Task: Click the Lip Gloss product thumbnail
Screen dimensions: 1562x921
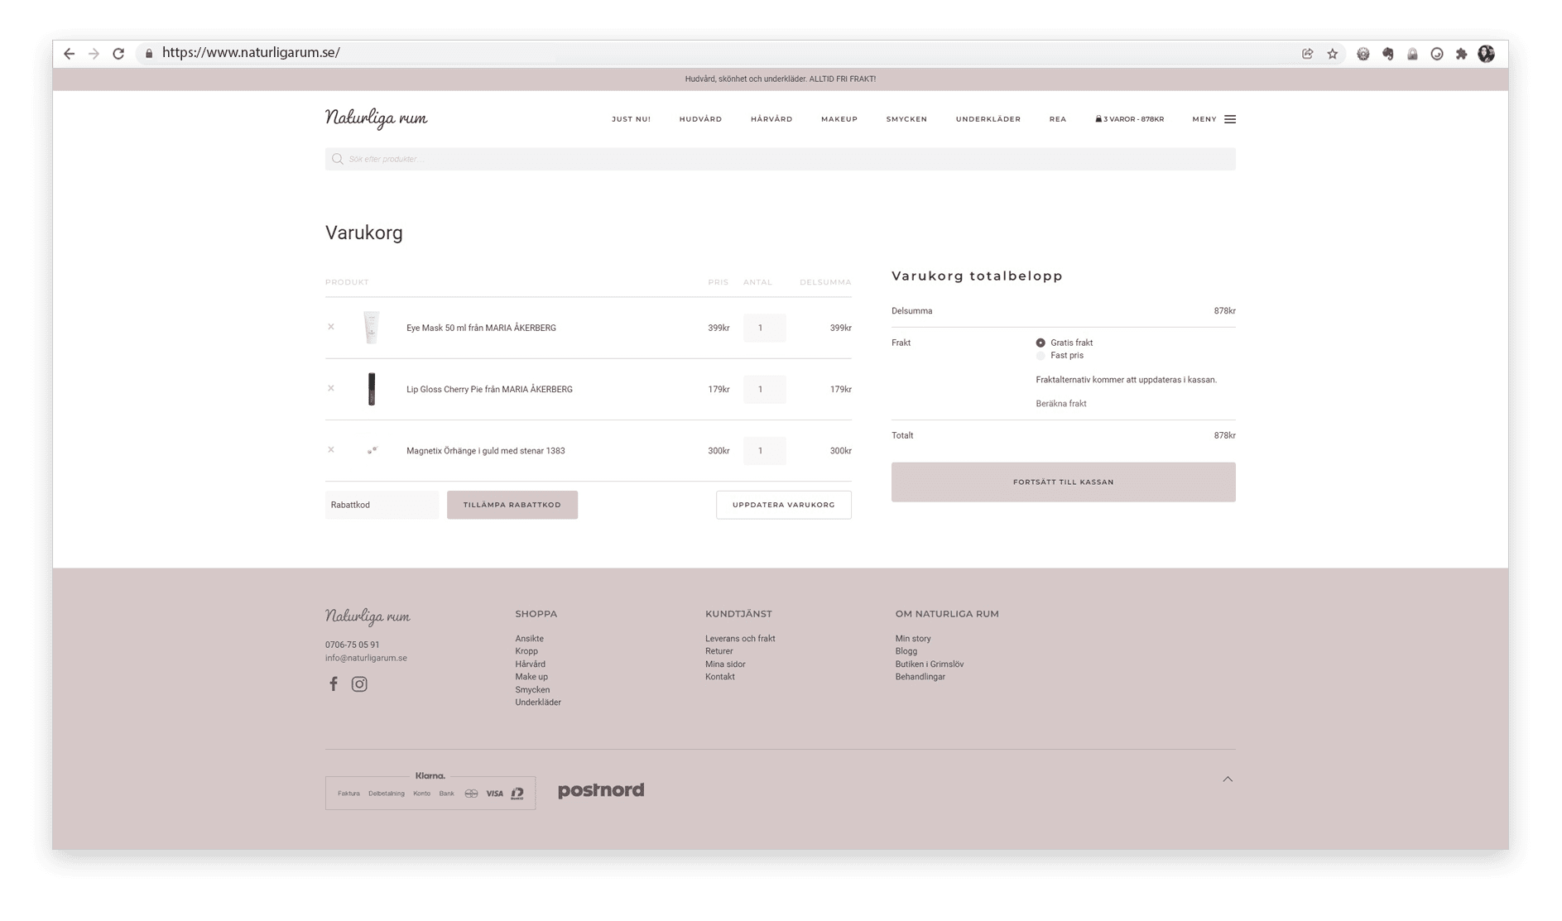Action: (x=372, y=389)
